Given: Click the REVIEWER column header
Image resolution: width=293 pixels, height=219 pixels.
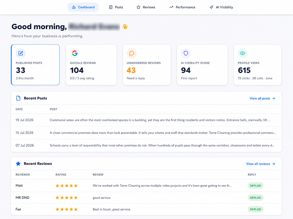Looking at the screenshot, I should click(x=23, y=175).
